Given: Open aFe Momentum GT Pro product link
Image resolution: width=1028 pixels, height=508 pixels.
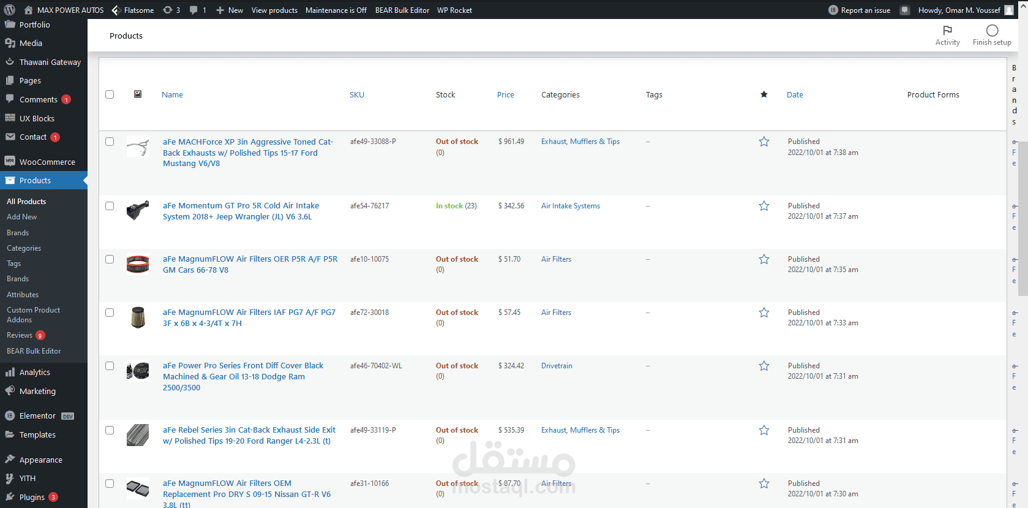Looking at the screenshot, I should [241, 211].
